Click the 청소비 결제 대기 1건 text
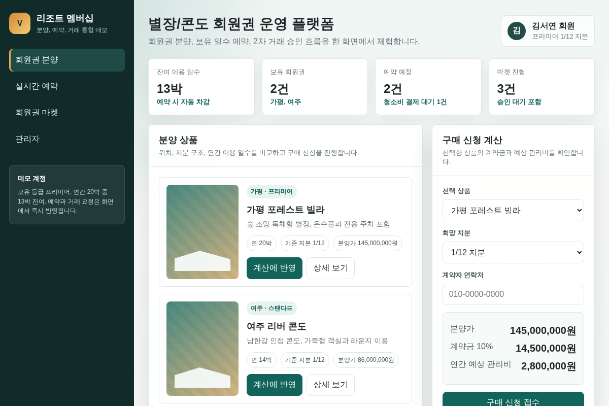Screen dimensions: 609x406 pyautogui.click(x=415, y=102)
